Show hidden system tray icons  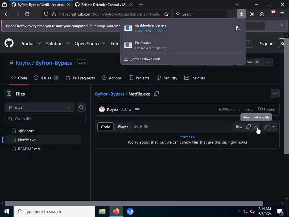tap(239, 211)
